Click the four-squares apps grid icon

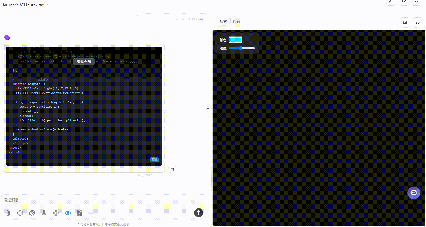tap(79, 213)
